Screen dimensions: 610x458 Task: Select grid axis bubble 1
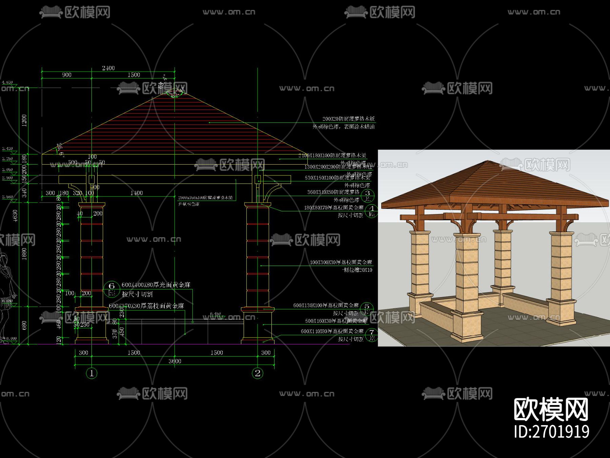click(91, 373)
